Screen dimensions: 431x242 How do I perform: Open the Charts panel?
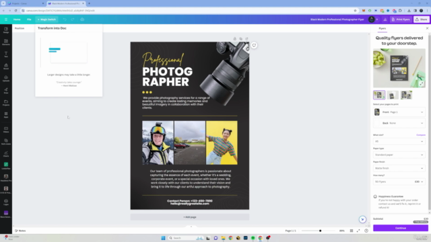coord(6,153)
